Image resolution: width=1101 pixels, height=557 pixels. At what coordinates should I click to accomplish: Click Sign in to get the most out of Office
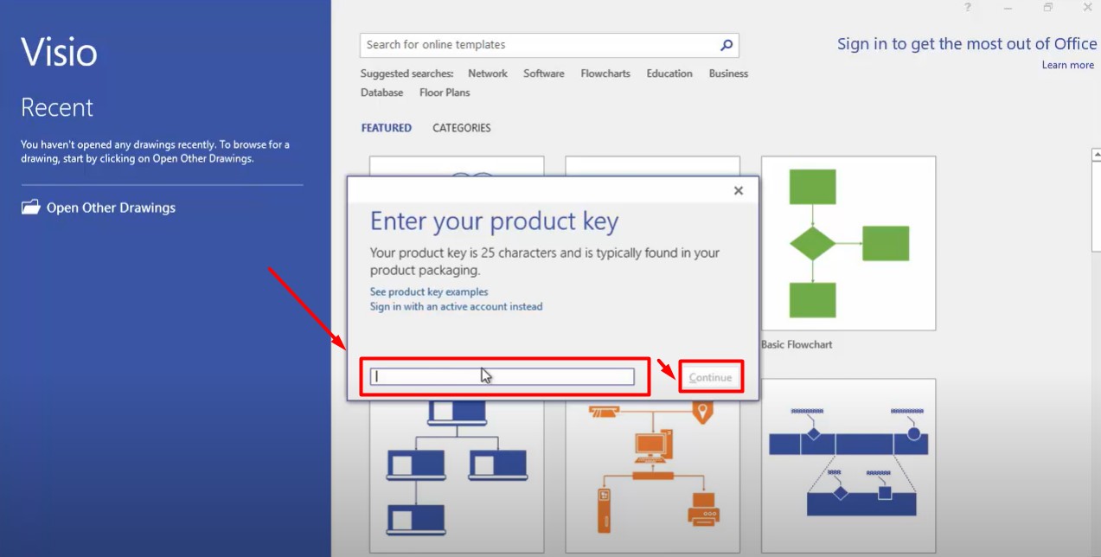(x=967, y=44)
